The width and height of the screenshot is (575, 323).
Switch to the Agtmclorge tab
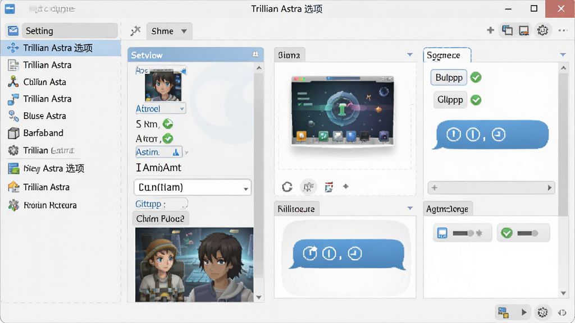[x=448, y=209]
